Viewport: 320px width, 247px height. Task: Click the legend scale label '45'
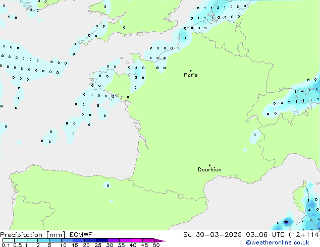click(x=144, y=245)
